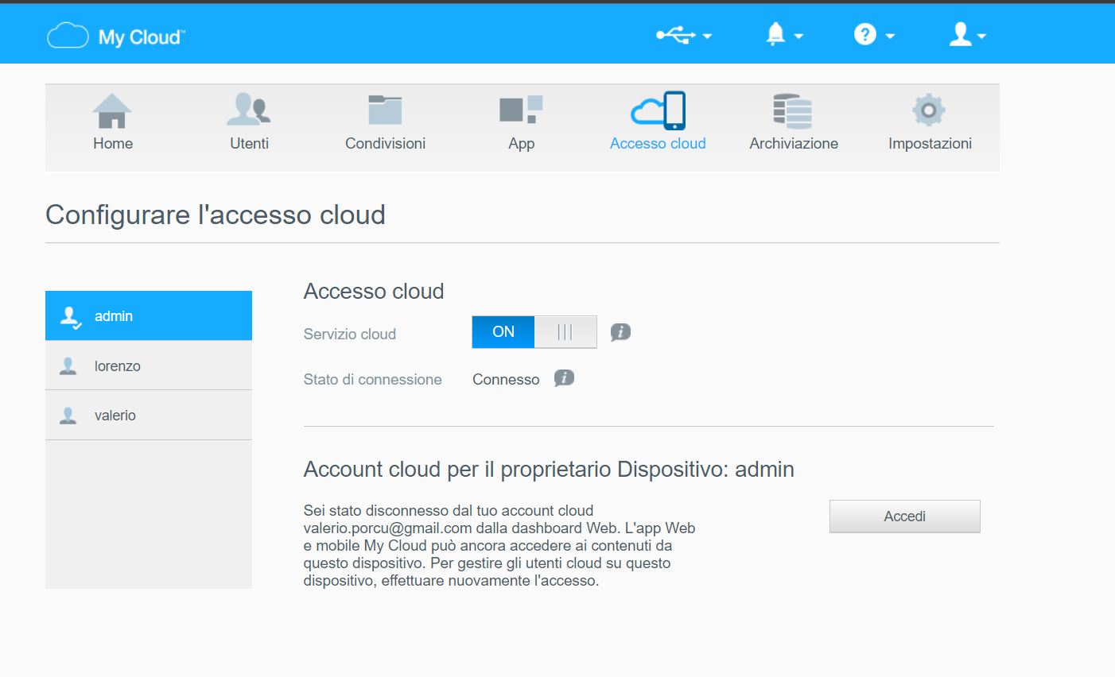This screenshot has height=677, width=1115.
Task: Click the Impostazioni gear icon
Action: click(929, 110)
